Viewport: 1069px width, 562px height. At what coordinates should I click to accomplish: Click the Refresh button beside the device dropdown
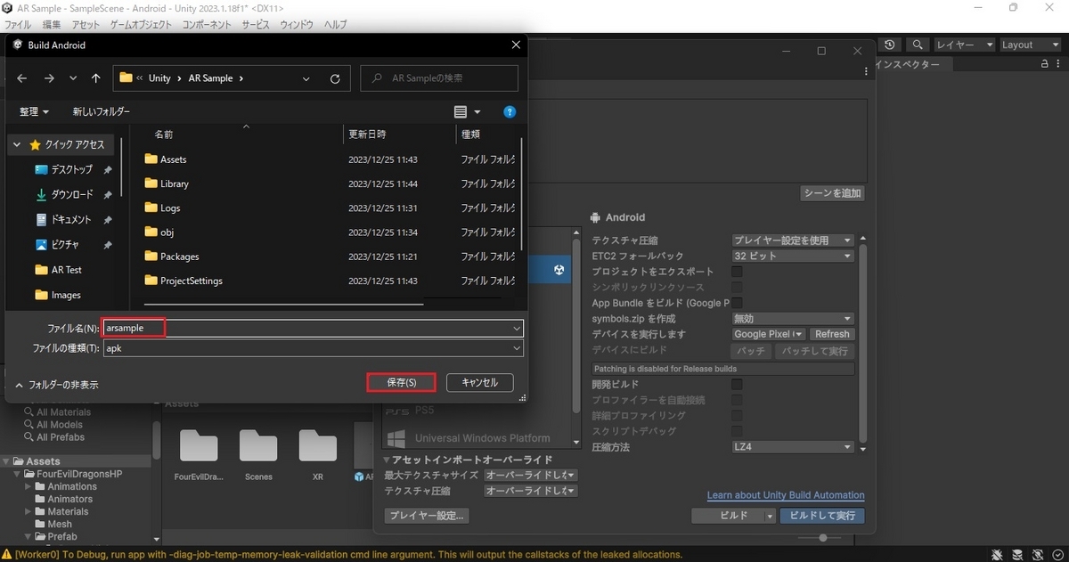(x=832, y=334)
